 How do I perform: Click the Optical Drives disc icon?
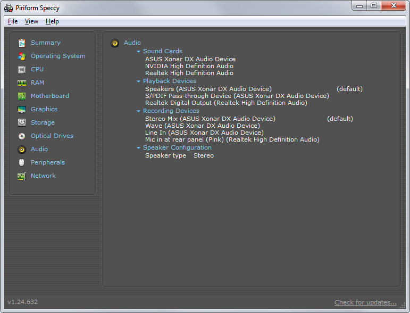coord(22,136)
